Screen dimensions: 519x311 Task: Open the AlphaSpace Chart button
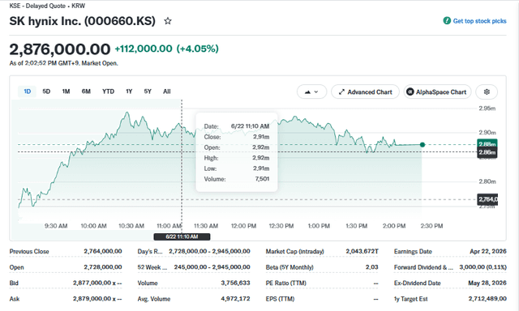pyautogui.click(x=437, y=92)
